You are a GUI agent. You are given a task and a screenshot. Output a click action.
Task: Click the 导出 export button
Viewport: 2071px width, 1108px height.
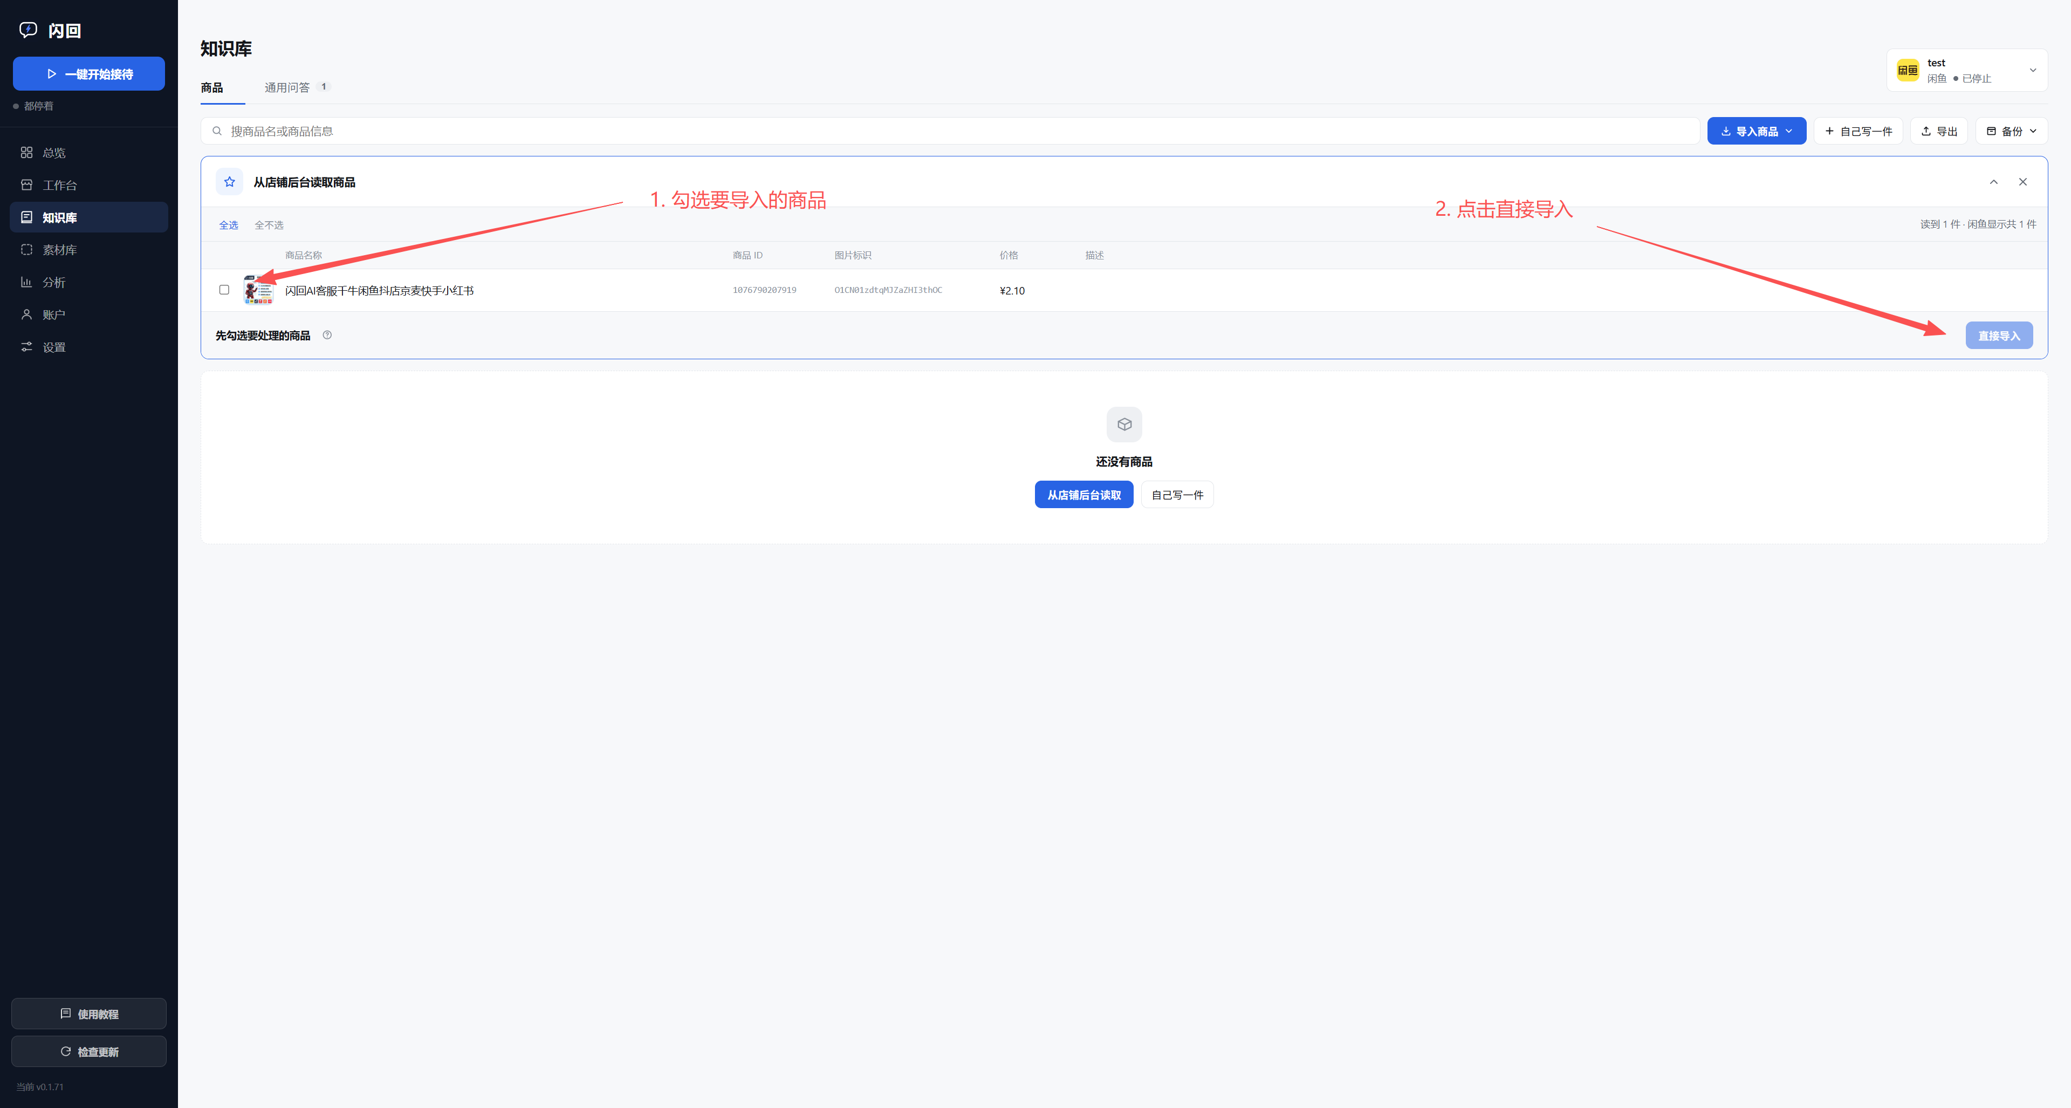1938,131
